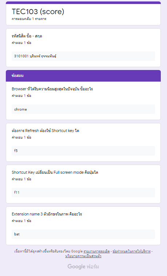The image size is (167, 276).
Task: Click answer count label under Browser question
Action: [21, 96]
